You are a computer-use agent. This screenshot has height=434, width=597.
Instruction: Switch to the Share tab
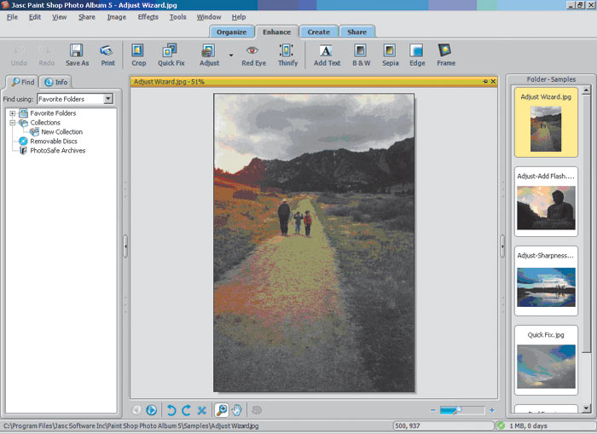[x=356, y=32]
